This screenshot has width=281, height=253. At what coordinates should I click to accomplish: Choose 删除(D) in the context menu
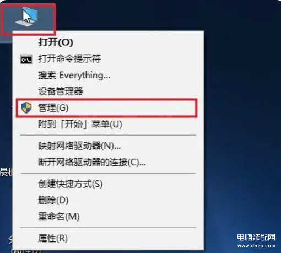(x=108, y=200)
